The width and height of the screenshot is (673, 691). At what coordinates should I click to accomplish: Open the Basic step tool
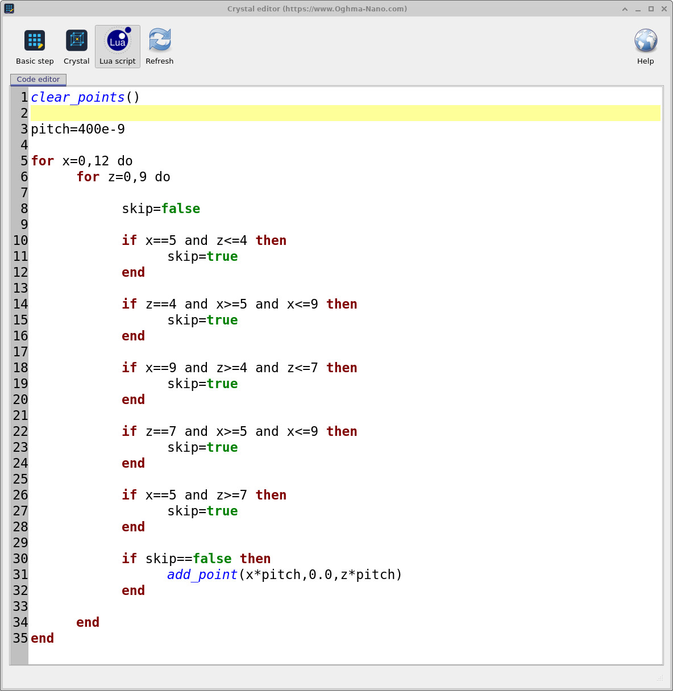35,47
